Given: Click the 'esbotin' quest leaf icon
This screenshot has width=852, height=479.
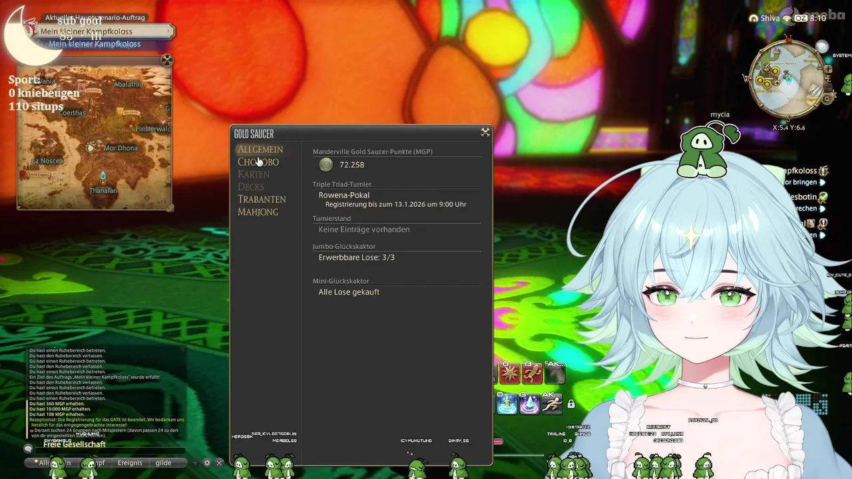Looking at the screenshot, I should 823,198.
